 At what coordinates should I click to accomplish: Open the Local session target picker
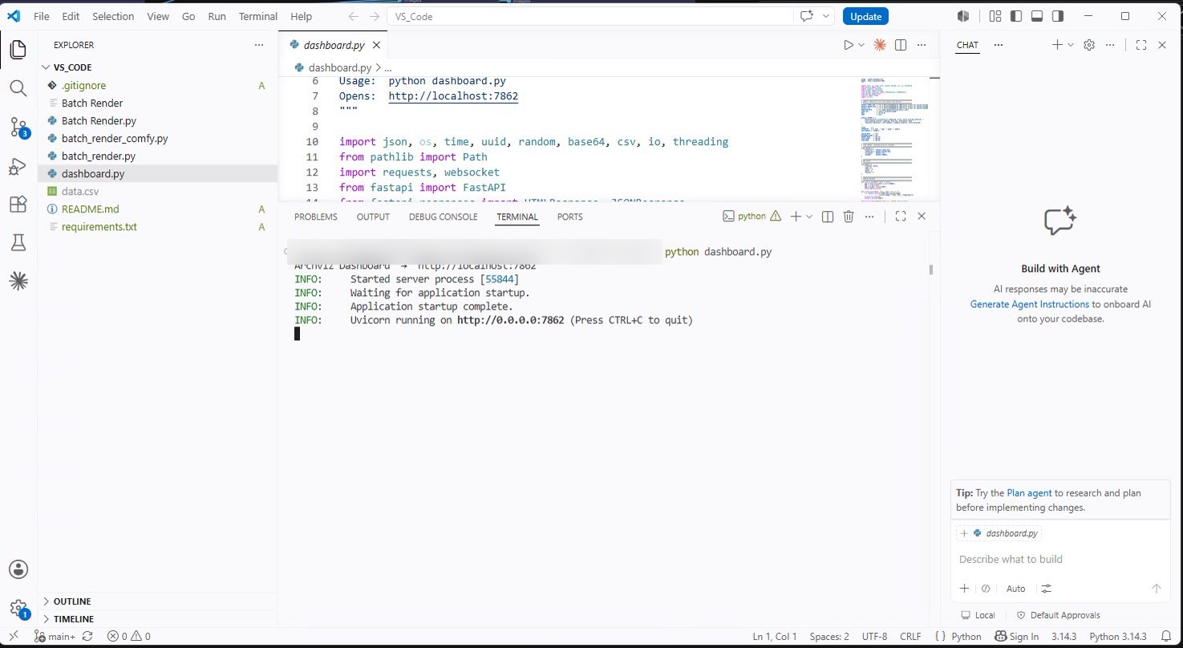(x=978, y=615)
